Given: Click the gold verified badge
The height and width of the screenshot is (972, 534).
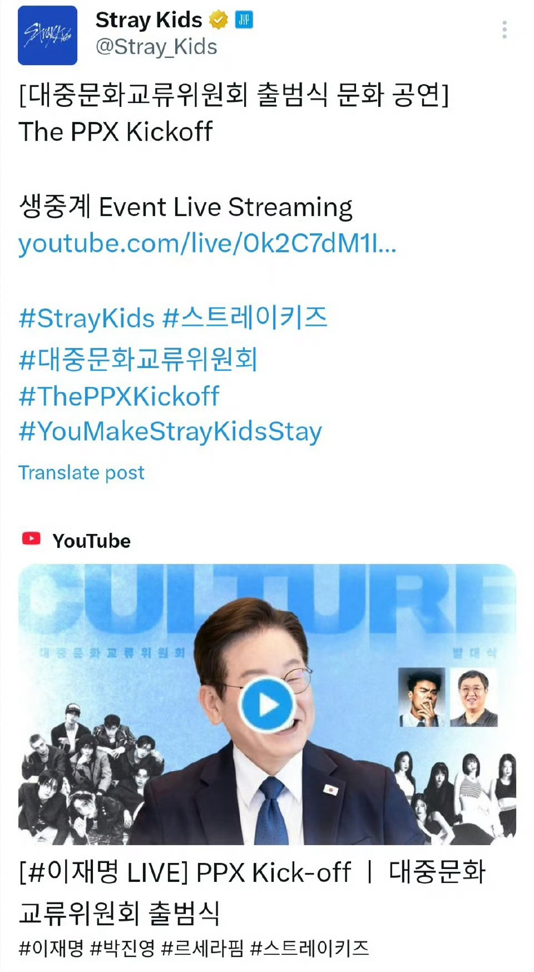Looking at the screenshot, I should [218, 21].
